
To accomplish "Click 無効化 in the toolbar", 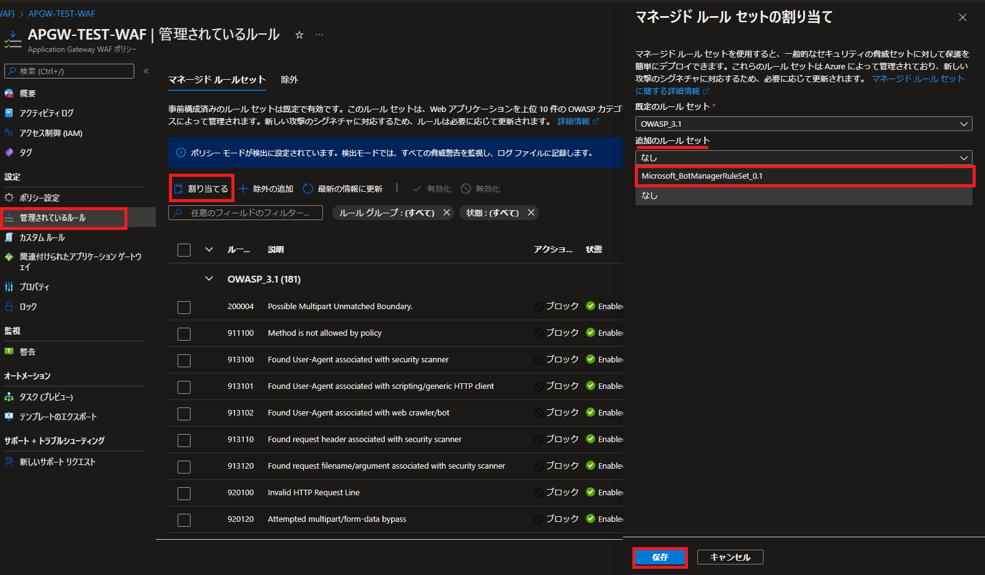I will [x=481, y=189].
